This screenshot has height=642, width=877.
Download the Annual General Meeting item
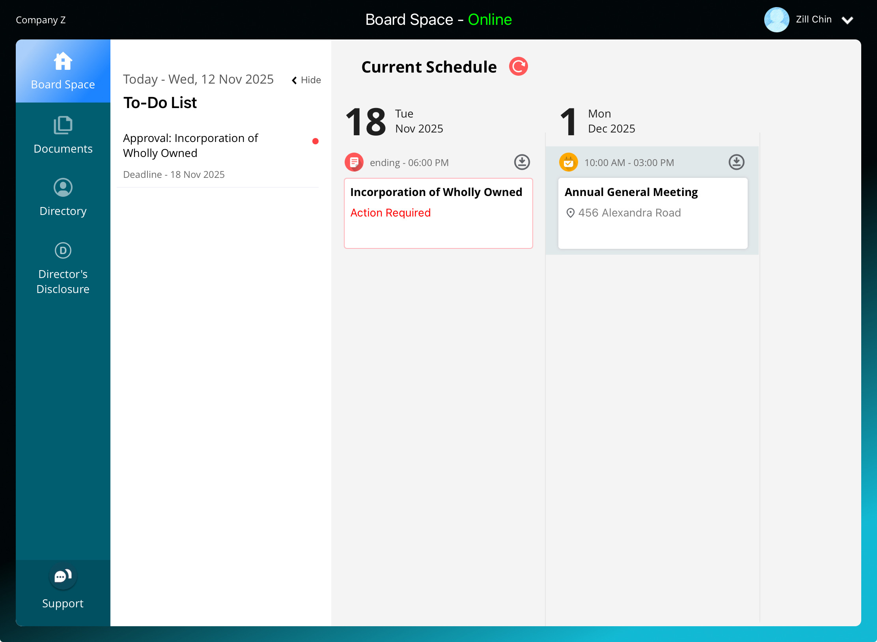tap(736, 162)
